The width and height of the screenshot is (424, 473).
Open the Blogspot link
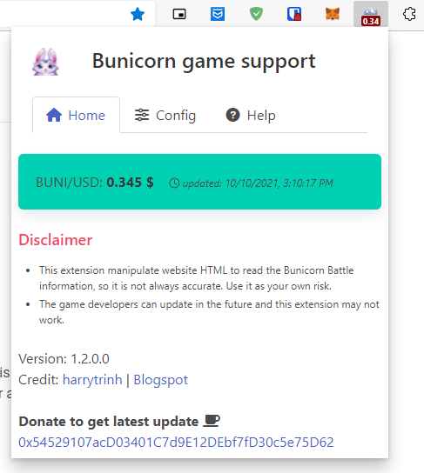(161, 380)
